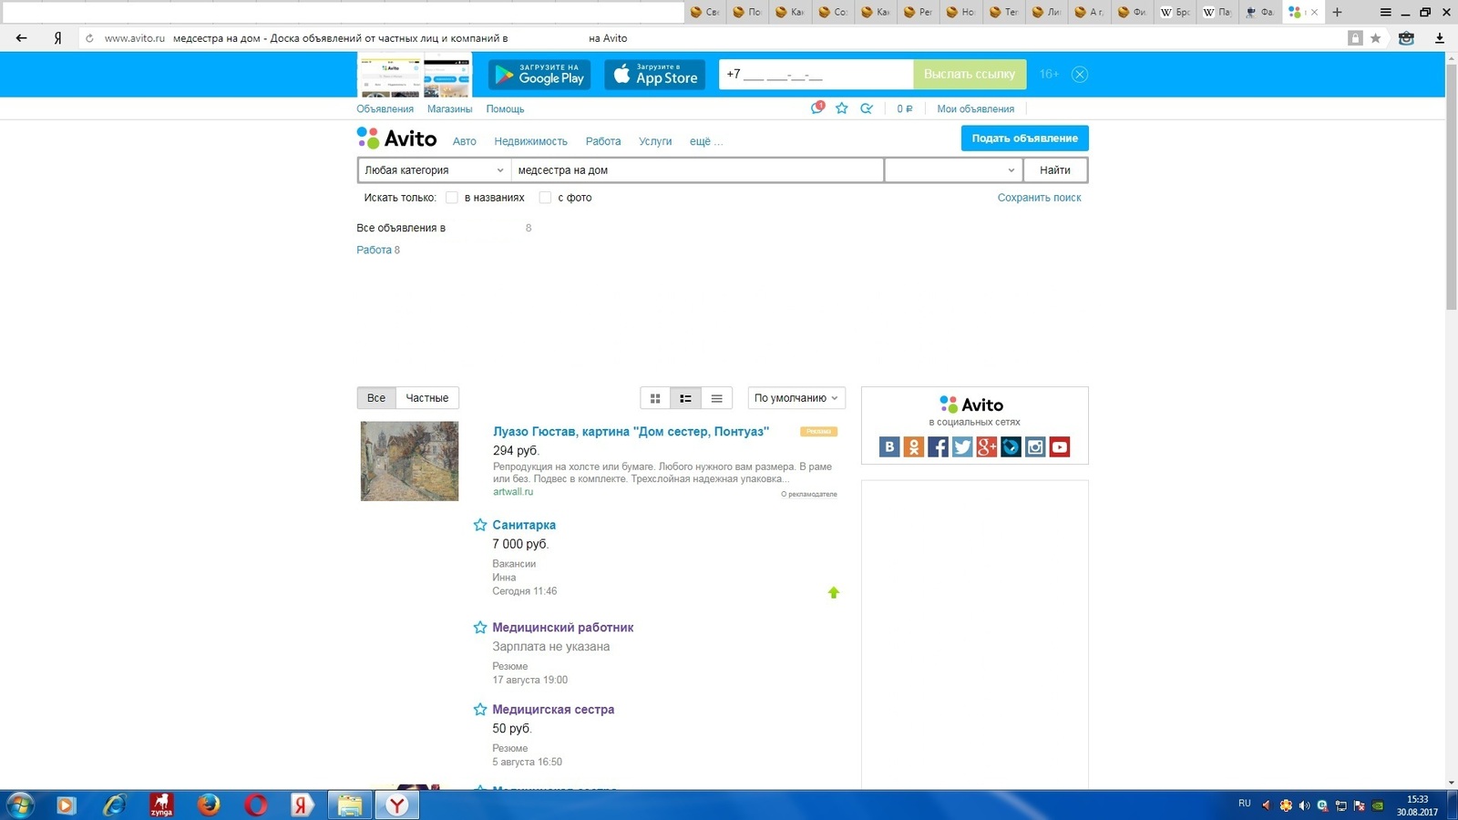Expand the region dropdown beside Найти
The width and height of the screenshot is (1458, 820).
point(952,170)
